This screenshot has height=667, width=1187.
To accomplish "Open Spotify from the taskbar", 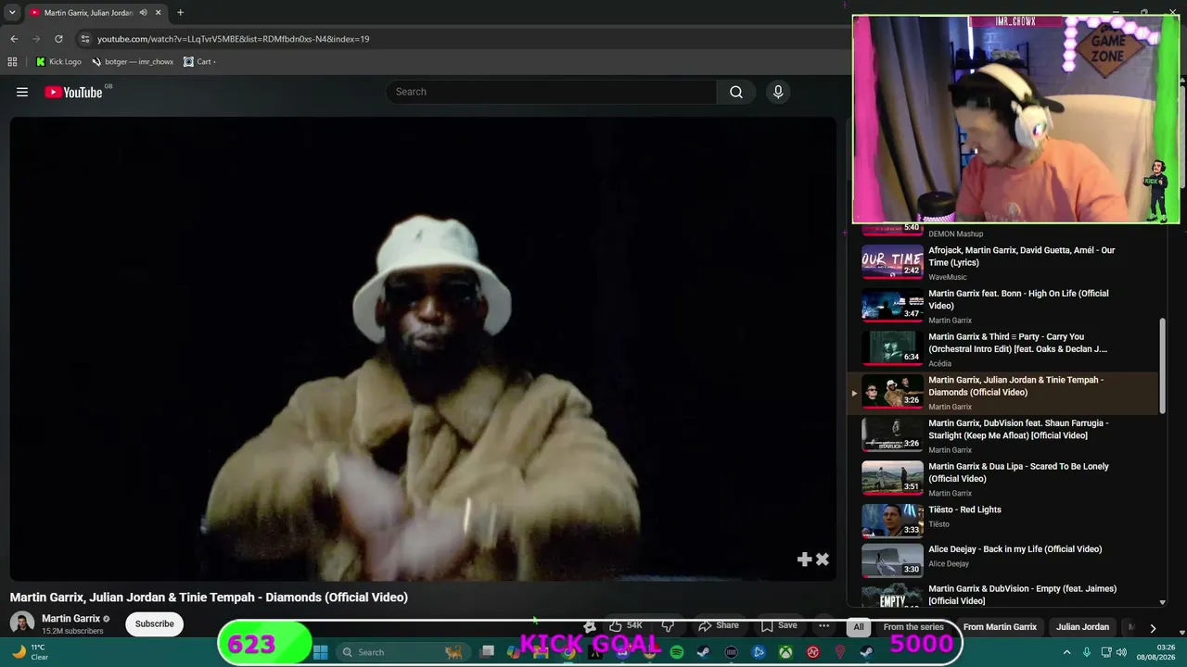I will coord(677,652).
